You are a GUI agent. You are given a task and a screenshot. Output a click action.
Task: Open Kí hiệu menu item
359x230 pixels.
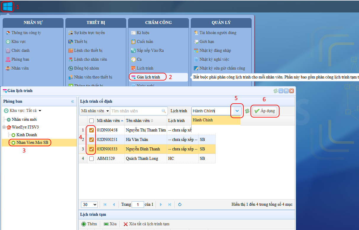coord(140,33)
